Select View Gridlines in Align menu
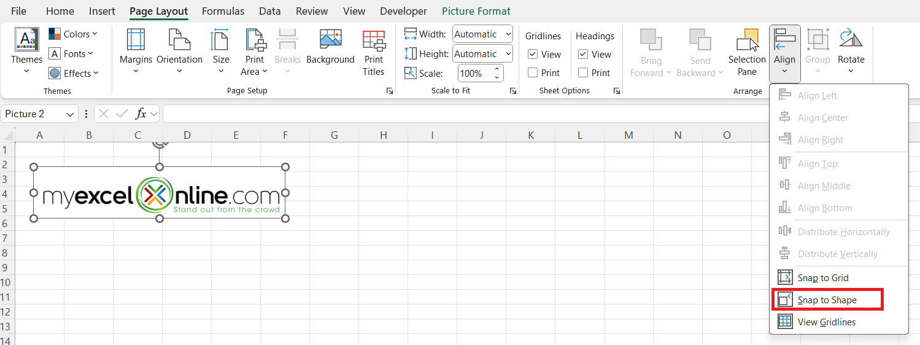 tap(839, 322)
